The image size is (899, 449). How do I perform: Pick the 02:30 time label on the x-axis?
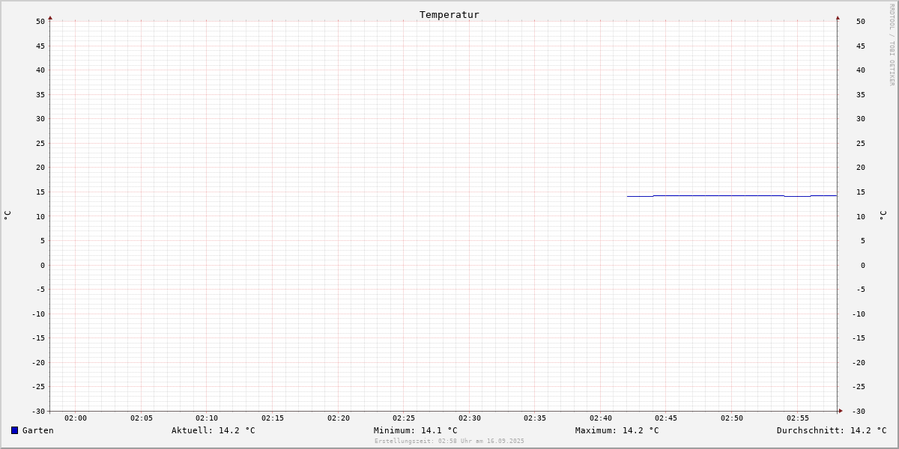(x=470, y=418)
